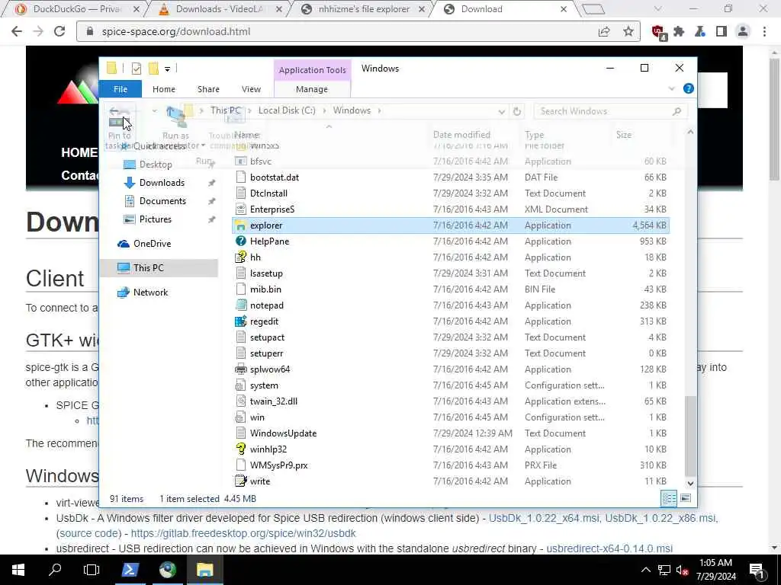Switch to the DuckDuckGo browser tab
The width and height of the screenshot is (781, 585).
click(x=76, y=9)
